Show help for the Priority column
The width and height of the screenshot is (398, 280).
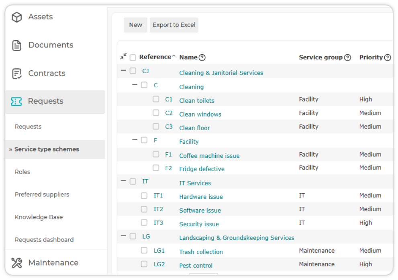(388, 57)
